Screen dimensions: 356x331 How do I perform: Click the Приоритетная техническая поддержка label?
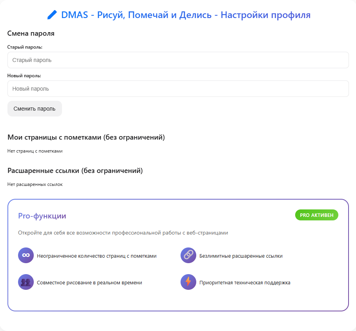pyautogui.click(x=245, y=282)
